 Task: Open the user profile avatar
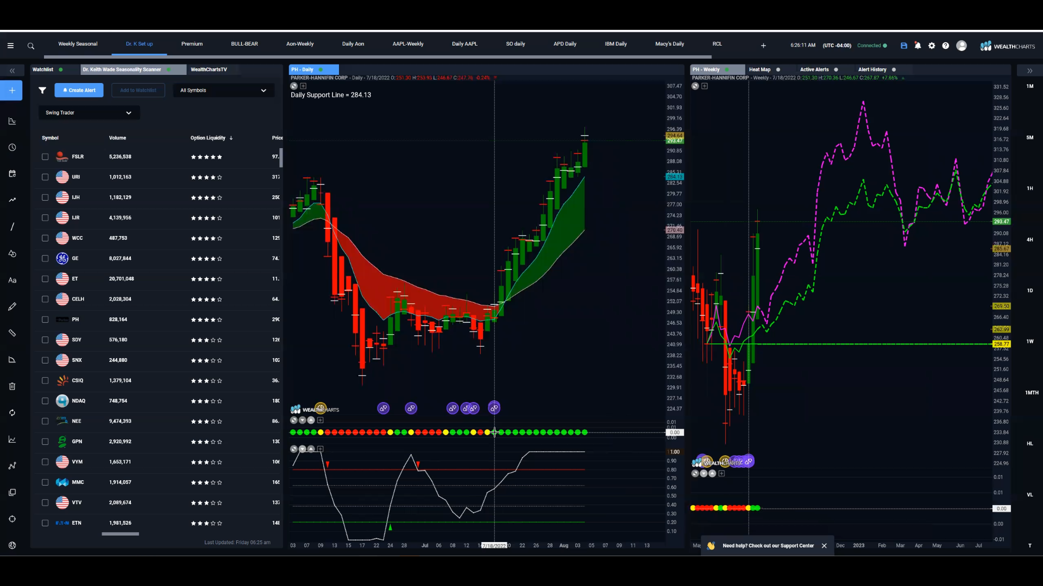point(962,46)
